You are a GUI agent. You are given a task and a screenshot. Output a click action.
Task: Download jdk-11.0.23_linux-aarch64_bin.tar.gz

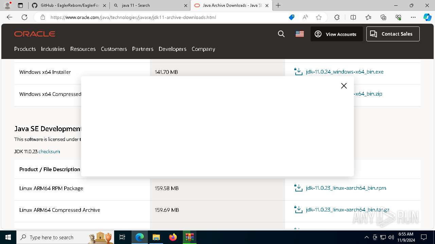[x=348, y=210]
